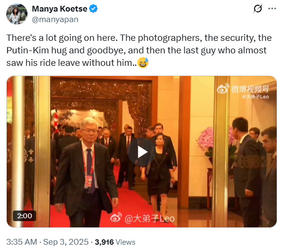Open the three-dot more options menu
The height and width of the screenshot is (249, 282).
click(x=272, y=9)
